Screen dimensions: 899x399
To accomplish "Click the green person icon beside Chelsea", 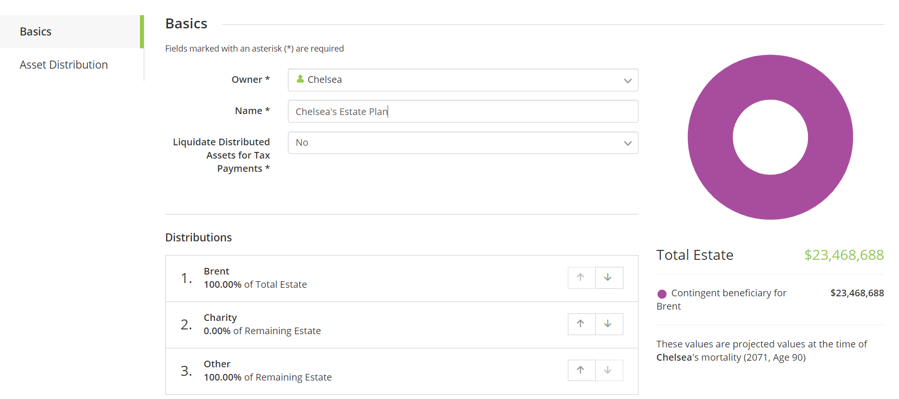I will [x=300, y=79].
